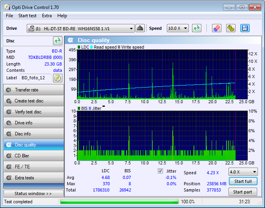Click the Start part button
This screenshot has width=265, height=208.
coord(243,192)
